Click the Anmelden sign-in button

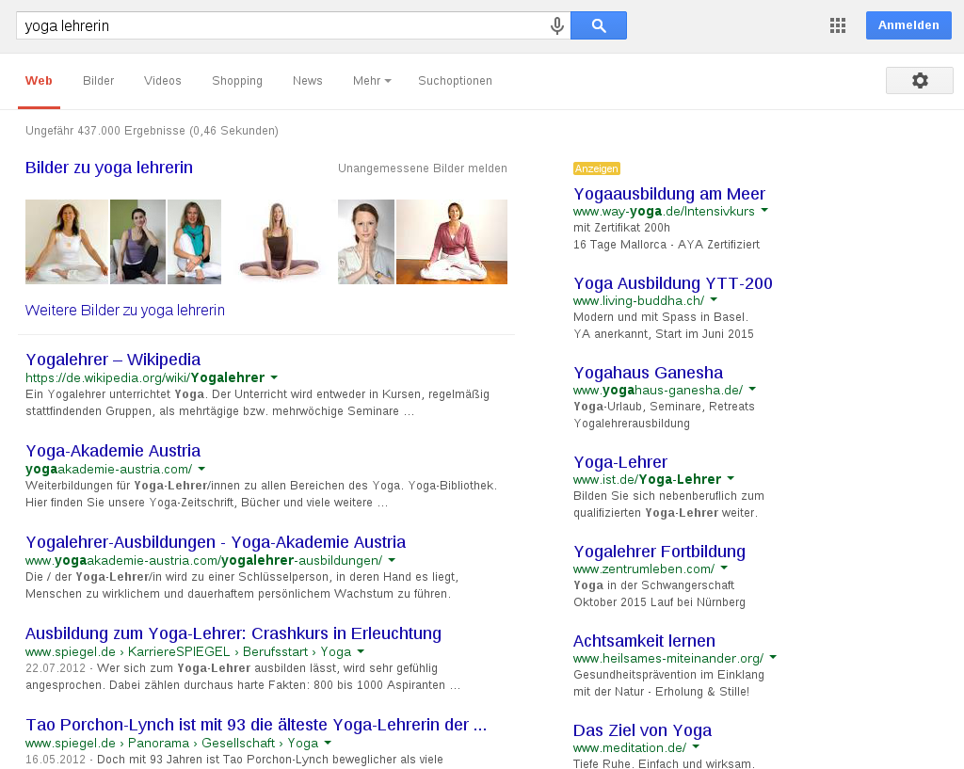click(x=908, y=25)
